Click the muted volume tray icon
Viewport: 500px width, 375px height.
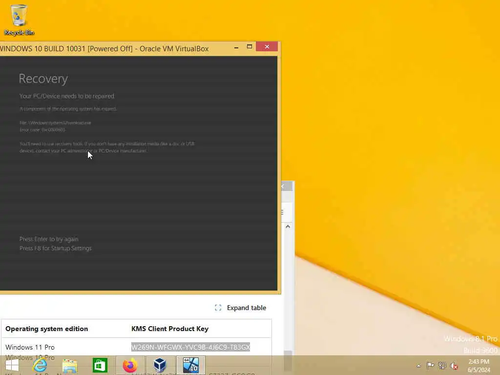click(454, 365)
